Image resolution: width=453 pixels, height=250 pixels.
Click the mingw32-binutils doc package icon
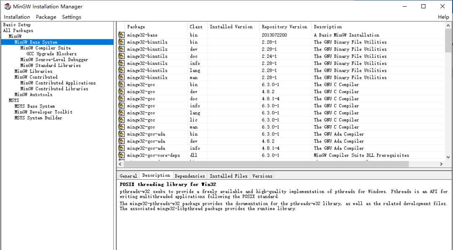click(x=121, y=56)
